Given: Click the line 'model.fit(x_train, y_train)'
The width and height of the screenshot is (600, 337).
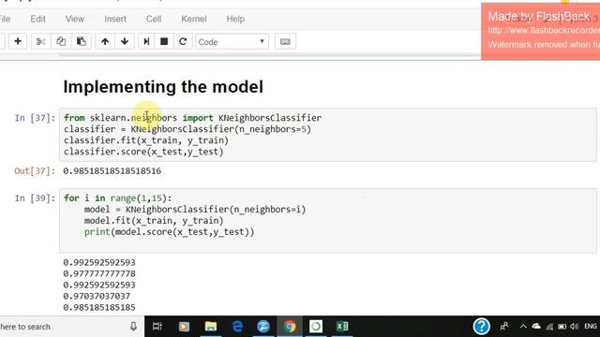Looking at the screenshot, I should click(154, 221).
